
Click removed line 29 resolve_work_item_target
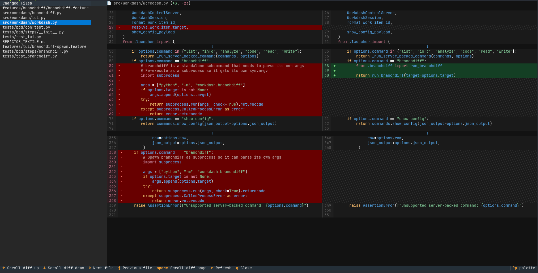coord(214,27)
